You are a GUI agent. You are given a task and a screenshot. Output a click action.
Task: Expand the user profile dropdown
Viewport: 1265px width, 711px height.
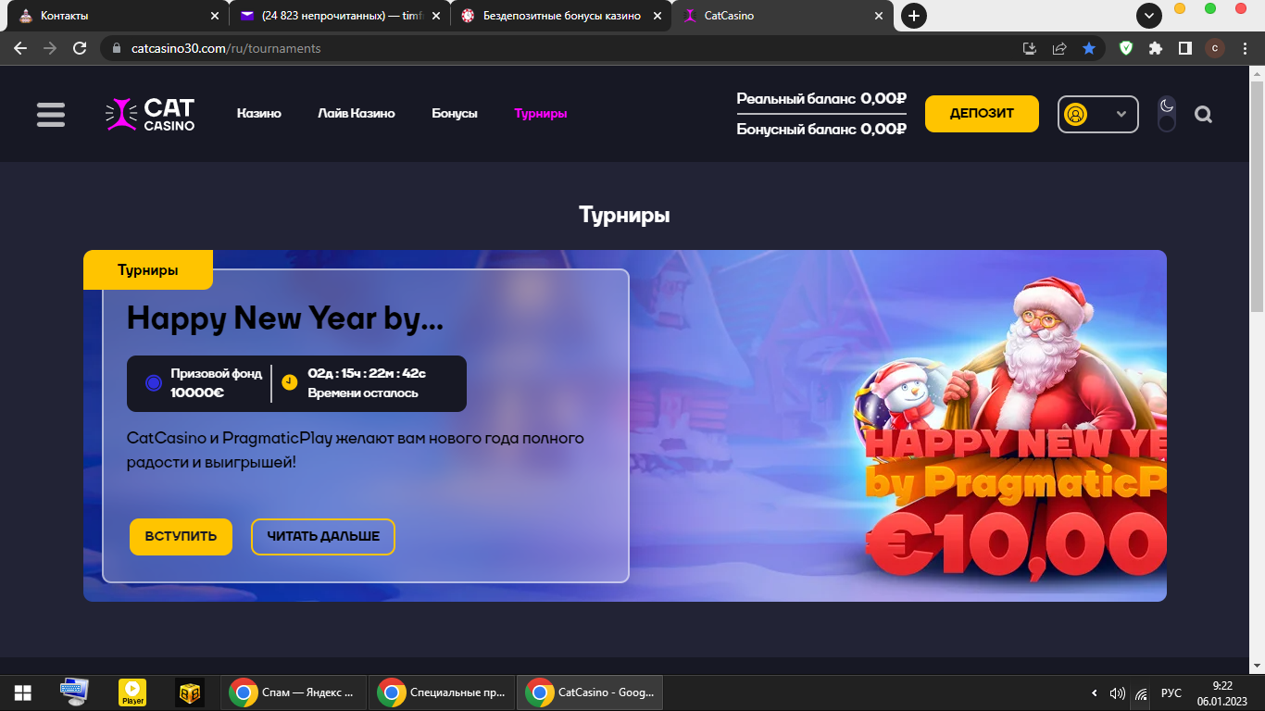(x=1098, y=114)
